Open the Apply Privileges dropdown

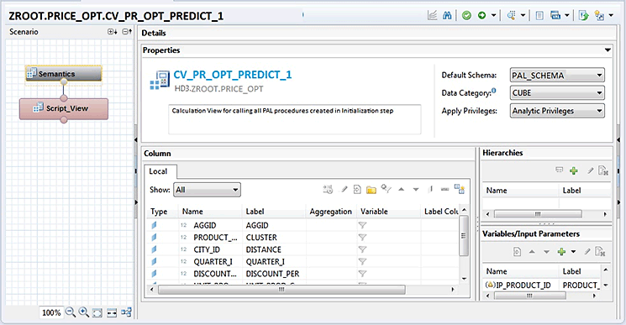point(557,111)
